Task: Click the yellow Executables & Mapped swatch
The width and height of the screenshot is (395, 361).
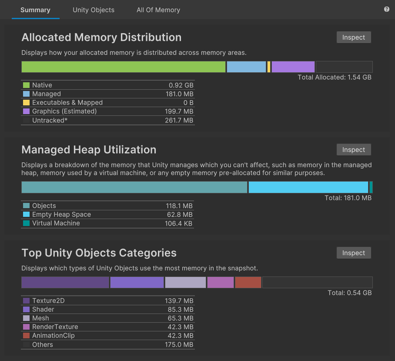Action: 26,103
